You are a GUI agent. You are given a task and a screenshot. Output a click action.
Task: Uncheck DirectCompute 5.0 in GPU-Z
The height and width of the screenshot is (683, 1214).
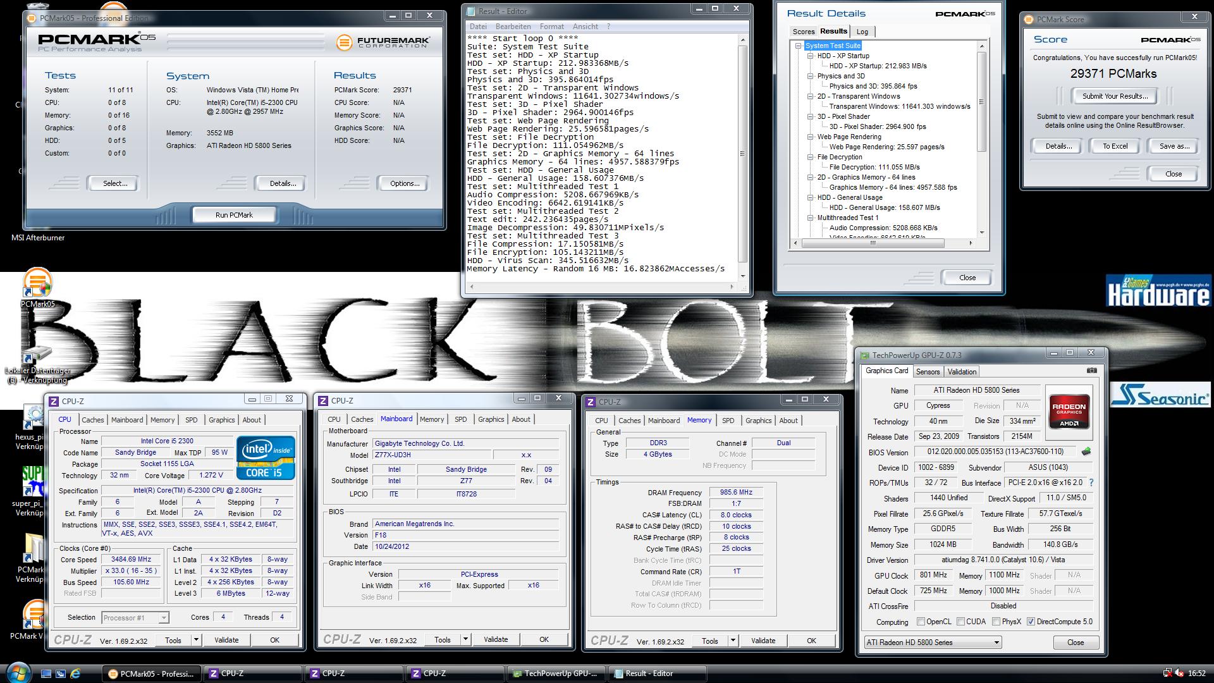[1031, 622]
